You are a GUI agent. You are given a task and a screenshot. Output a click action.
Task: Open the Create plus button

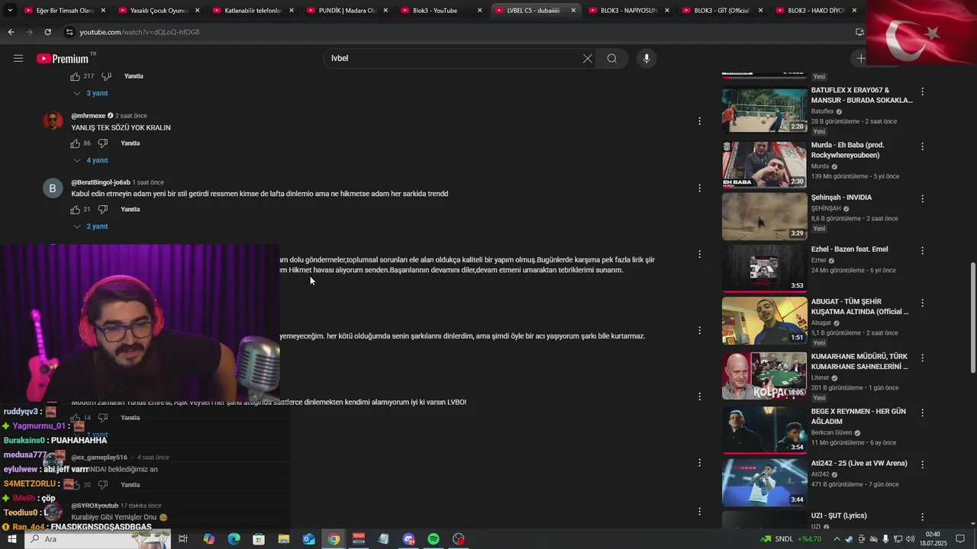pyautogui.click(x=860, y=59)
